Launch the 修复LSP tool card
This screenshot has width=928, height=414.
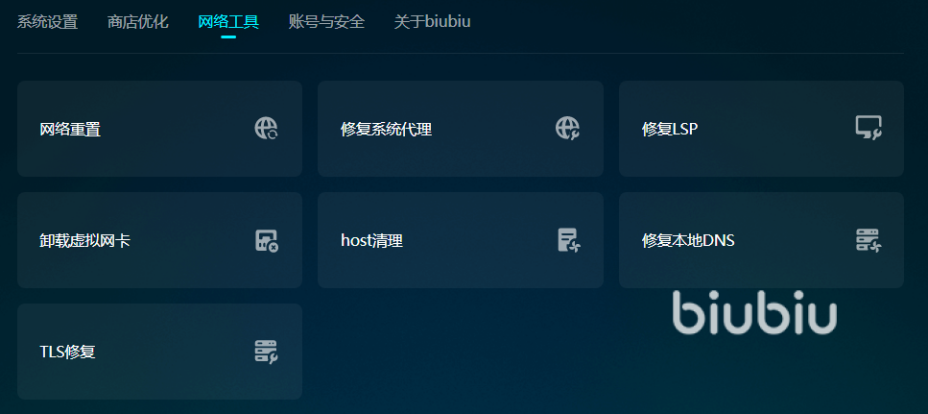pos(762,129)
